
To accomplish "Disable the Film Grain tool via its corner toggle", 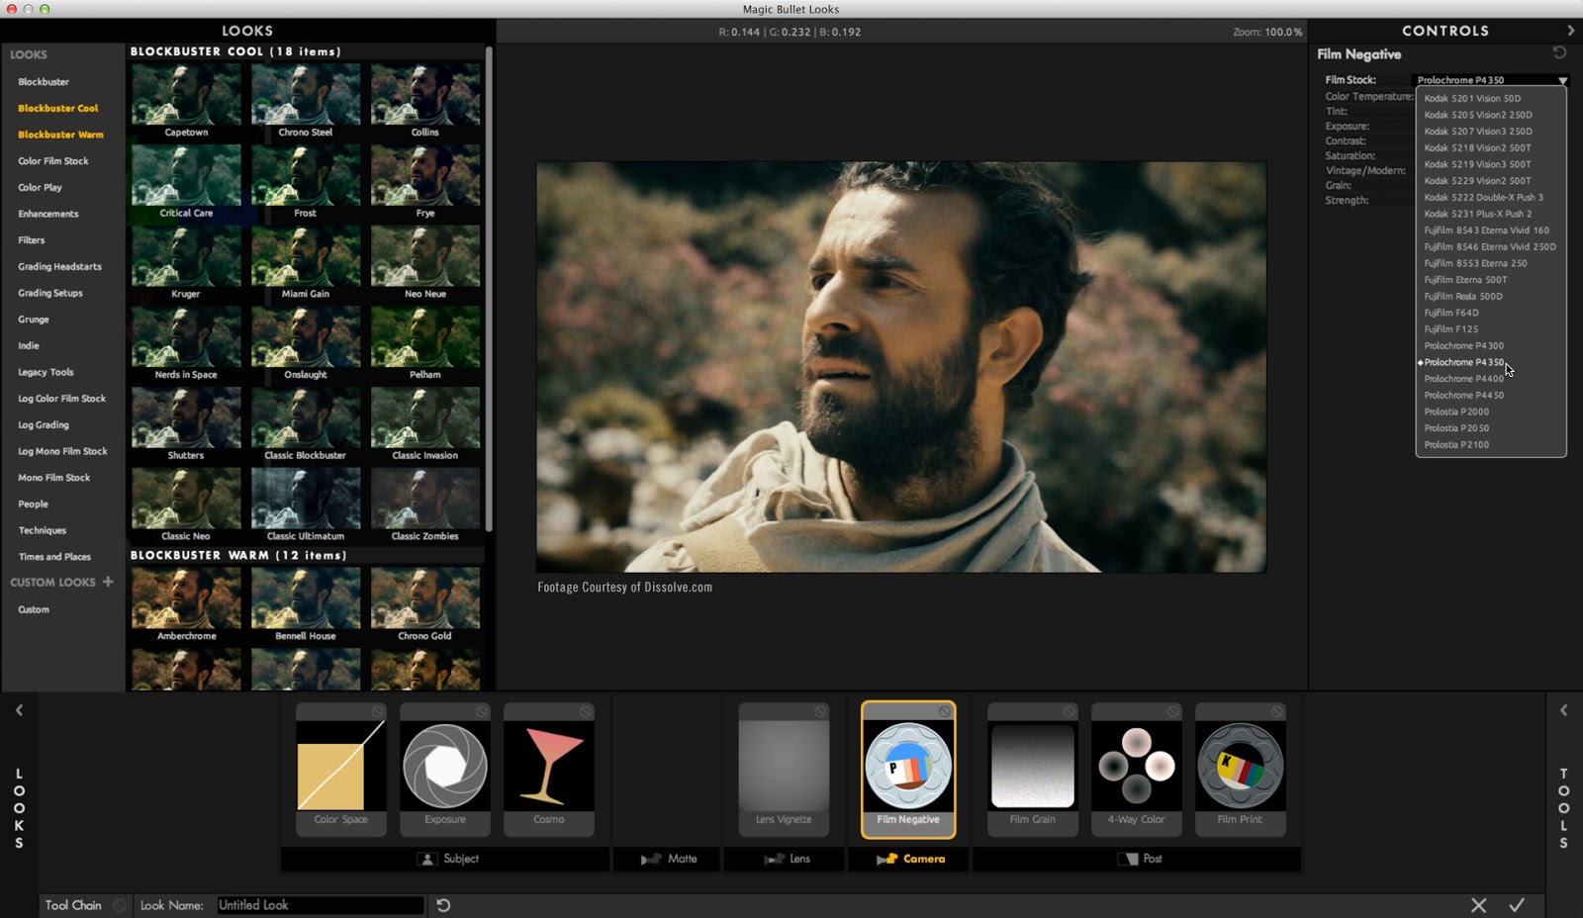I will 1071,711.
